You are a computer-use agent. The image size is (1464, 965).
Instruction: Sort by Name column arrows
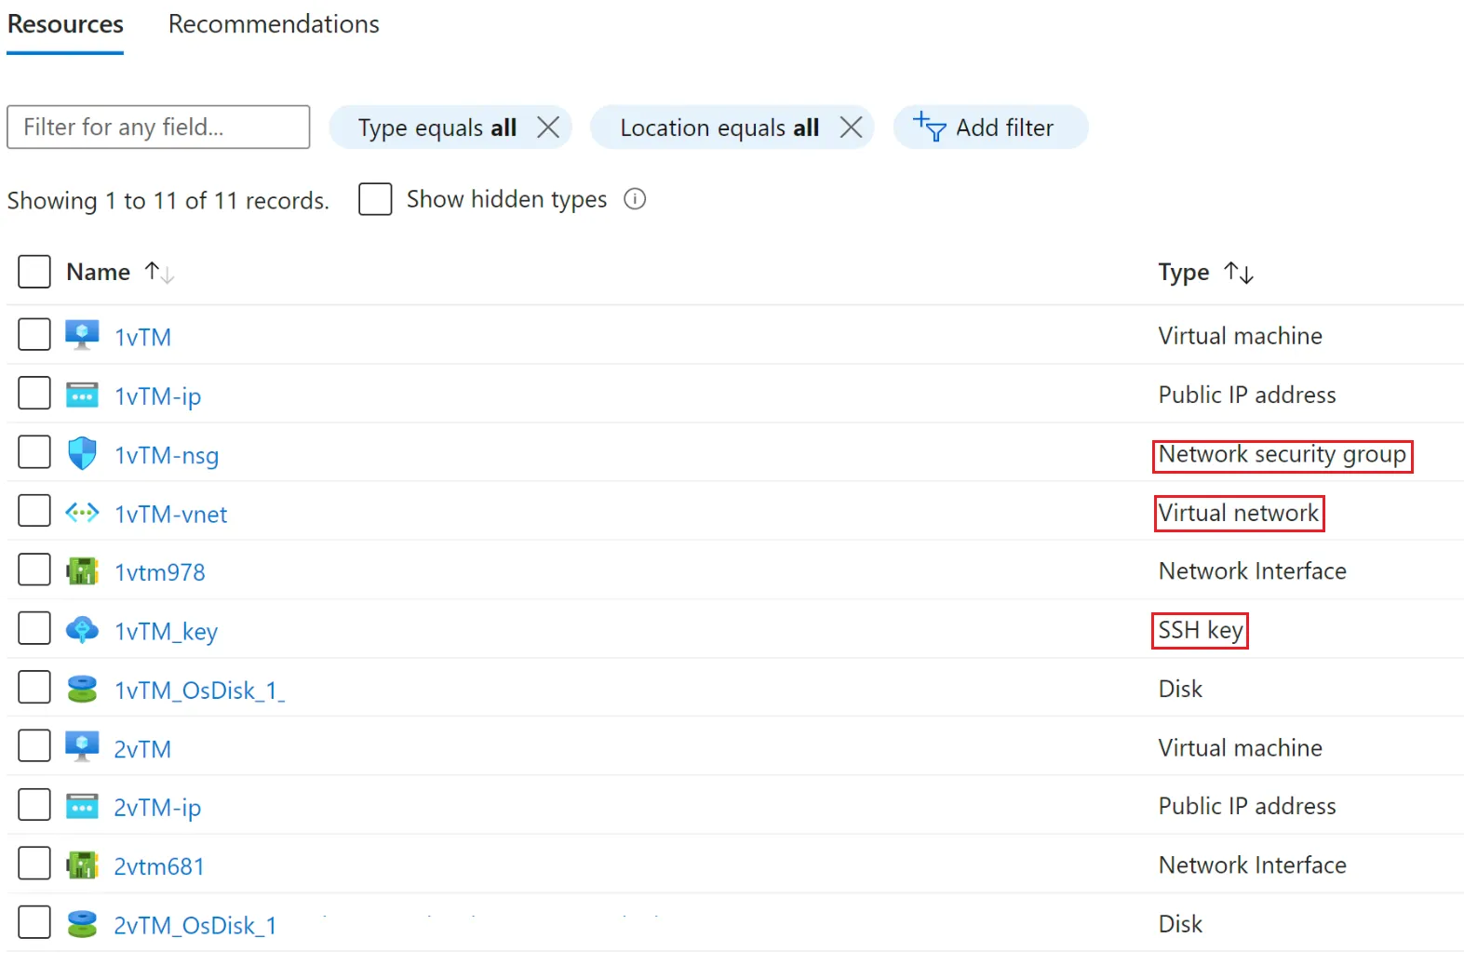[x=159, y=273]
